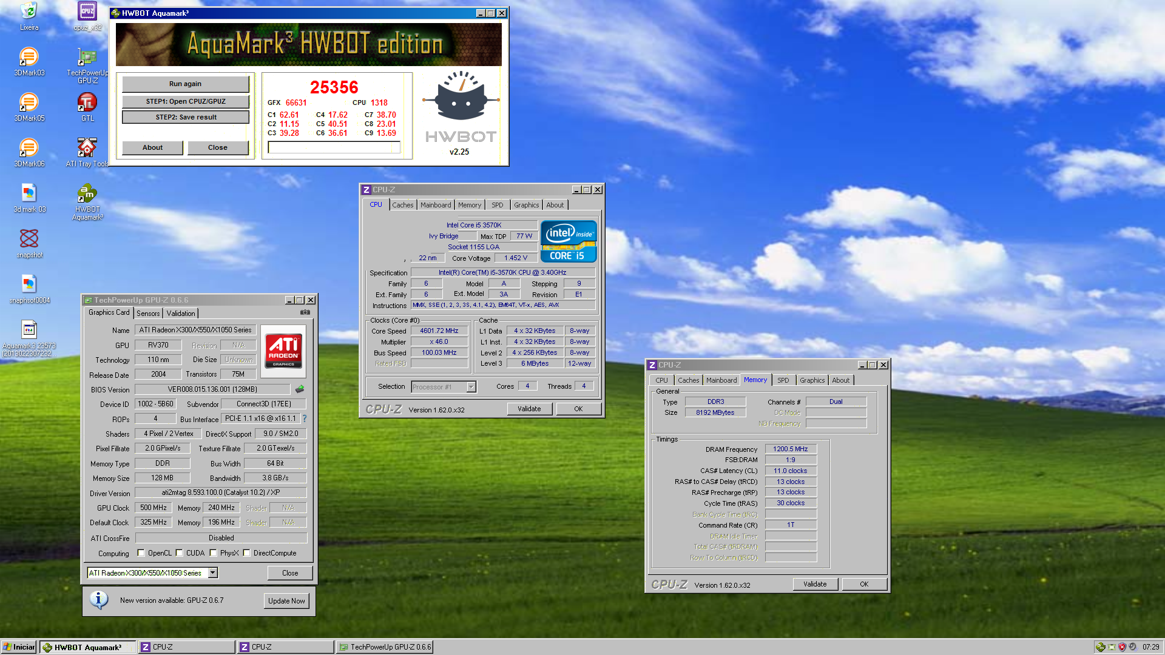This screenshot has height=655, width=1165.
Task: Switch to HWBOT Aquamark3 taskbar button
Action: click(88, 647)
